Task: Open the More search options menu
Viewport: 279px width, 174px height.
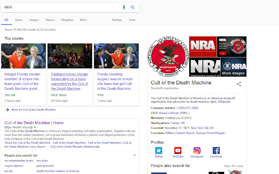Action: 83,20
